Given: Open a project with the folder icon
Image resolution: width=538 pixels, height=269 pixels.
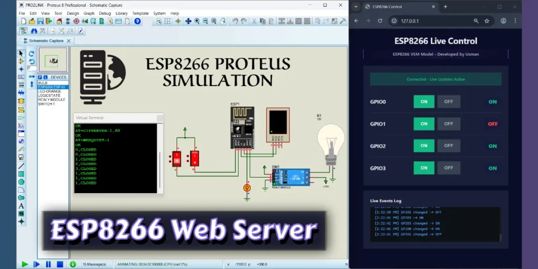Looking at the screenshot, I should [32, 21].
